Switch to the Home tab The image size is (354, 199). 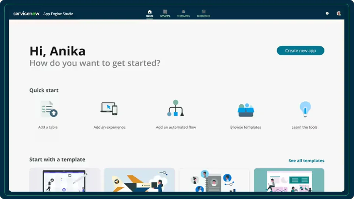(x=149, y=14)
